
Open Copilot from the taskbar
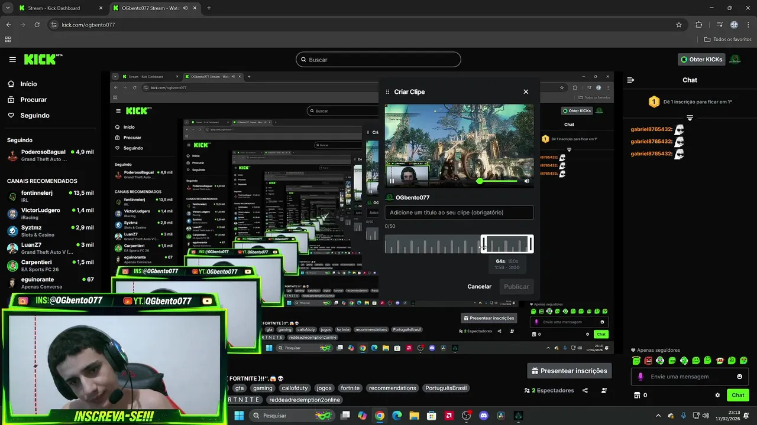(362, 416)
